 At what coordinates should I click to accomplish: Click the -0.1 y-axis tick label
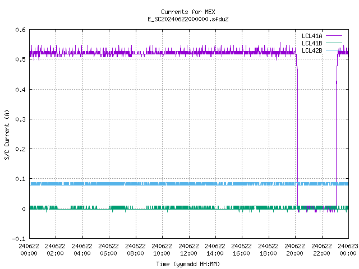[x=19, y=239]
